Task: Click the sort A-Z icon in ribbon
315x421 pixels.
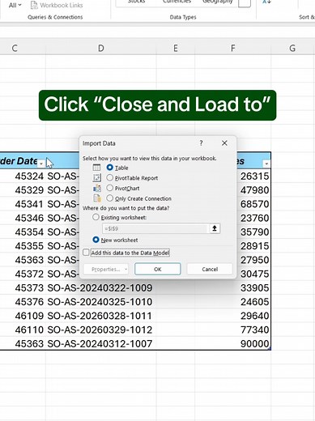Action: [x=266, y=2]
